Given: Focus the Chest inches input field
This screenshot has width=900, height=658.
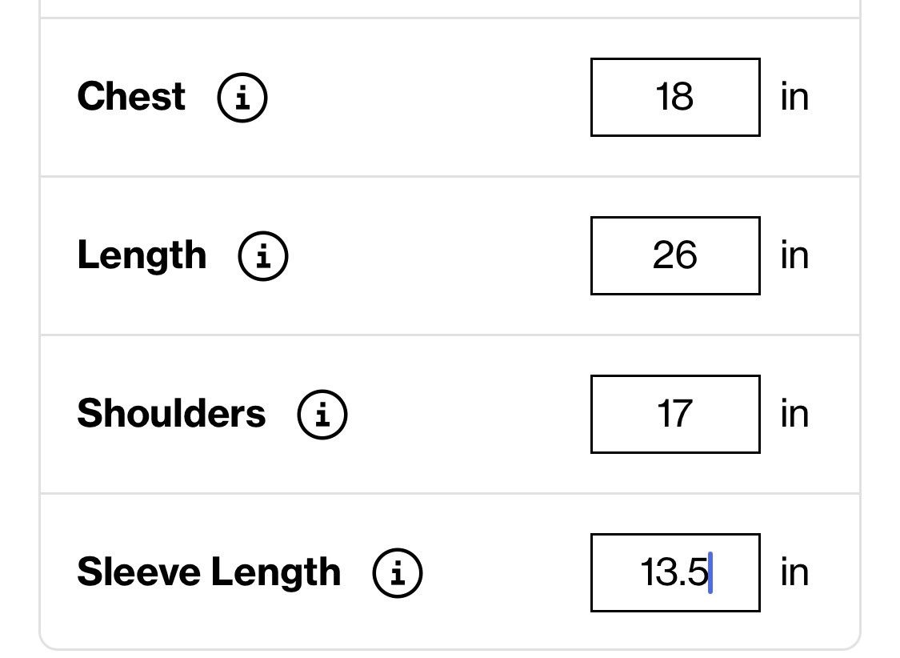Looking at the screenshot, I should coord(675,98).
